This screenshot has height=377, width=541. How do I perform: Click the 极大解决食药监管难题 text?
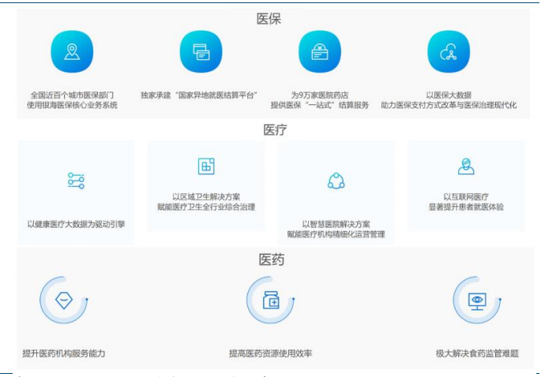pyautogui.click(x=477, y=353)
